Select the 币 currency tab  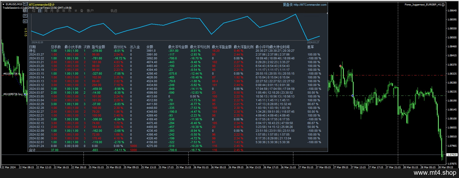coord(70,11)
